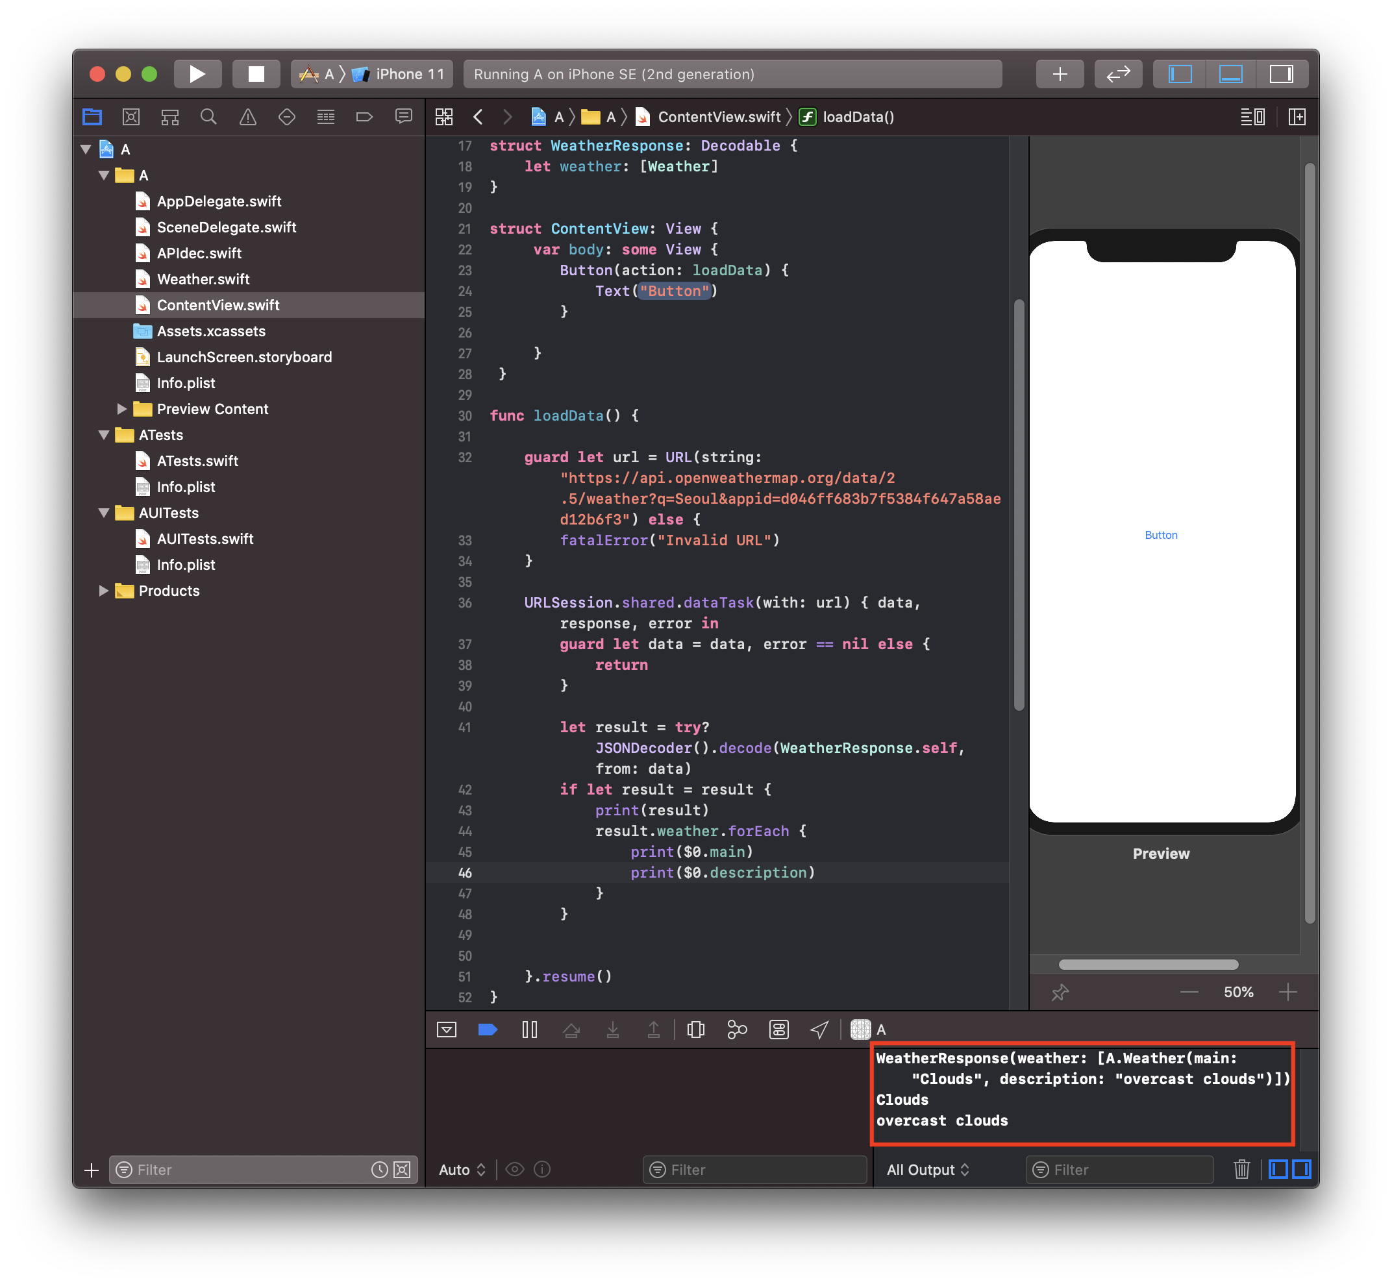The image size is (1392, 1284).
Task: Click the trash icon to clear console
Action: (x=1241, y=1169)
